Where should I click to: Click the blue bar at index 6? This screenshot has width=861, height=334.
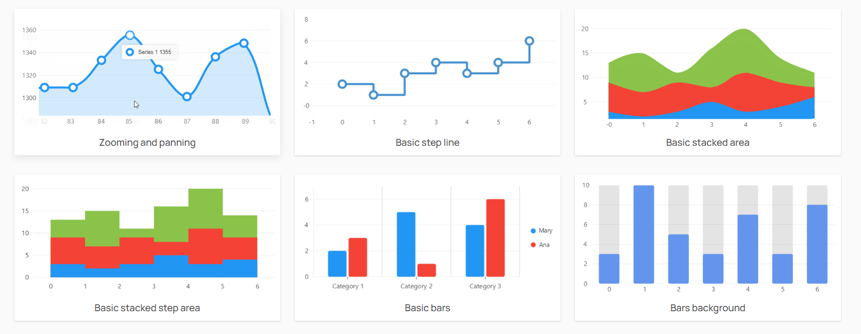817,244
